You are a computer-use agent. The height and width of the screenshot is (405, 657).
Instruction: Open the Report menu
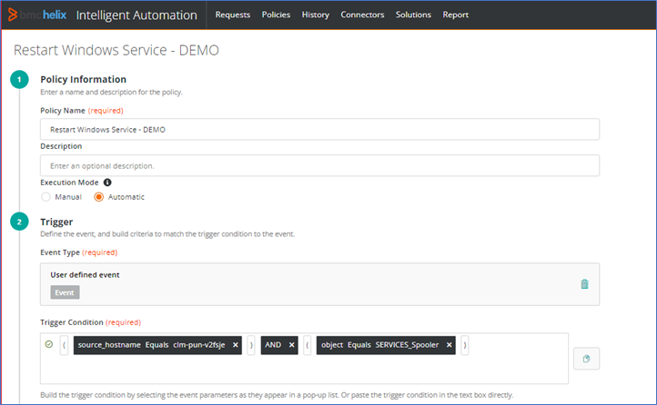pyautogui.click(x=456, y=15)
